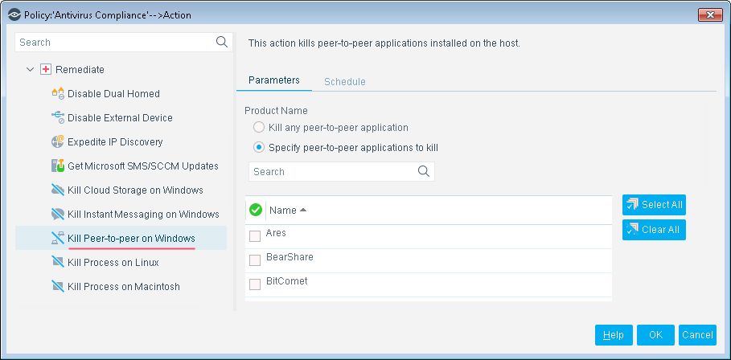Switch to the Schedule tab
This screenshot has height=360, width=731.
pos(344,81)
